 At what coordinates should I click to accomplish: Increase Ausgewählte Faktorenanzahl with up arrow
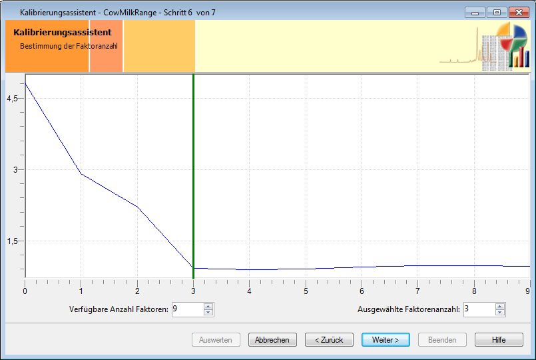(500, 306)
